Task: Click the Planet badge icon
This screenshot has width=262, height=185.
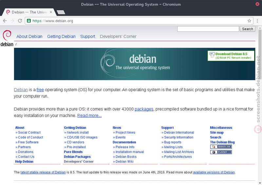Action: (x=221, y=152)
